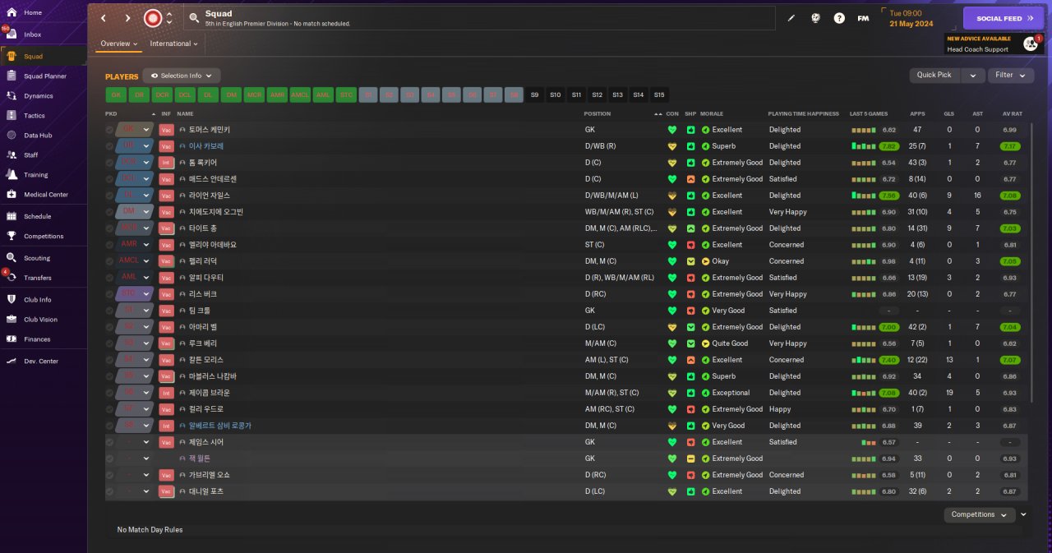Open the Quick Pick arrow dropdown

point(972,75)
